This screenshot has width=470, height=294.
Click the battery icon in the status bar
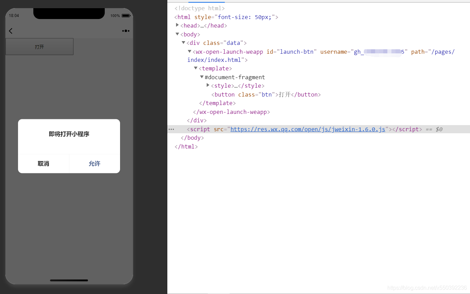point(126,15)
